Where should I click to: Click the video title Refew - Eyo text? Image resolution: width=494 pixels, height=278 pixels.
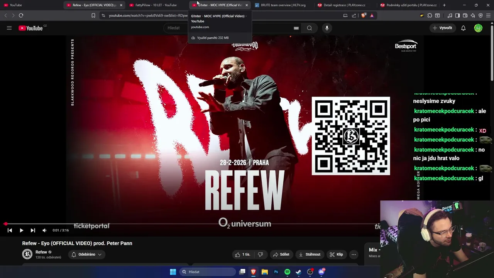77,243
